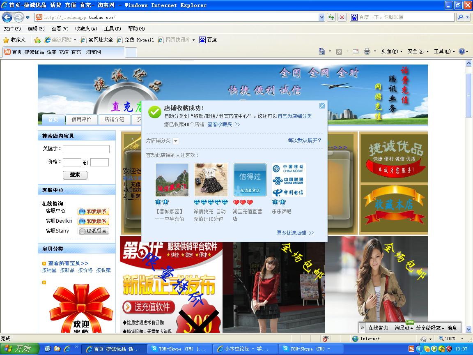Viewport: 473px width, 355px height.
Task: Click the 乐乐话吧 carrier logos thumbnail
Action: point(289,180)
